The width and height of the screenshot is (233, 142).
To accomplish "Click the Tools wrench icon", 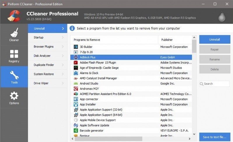I will [x=14, y=75].
